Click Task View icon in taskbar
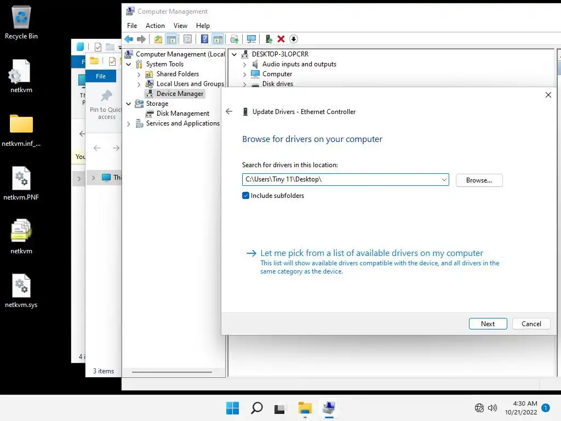 280,408
